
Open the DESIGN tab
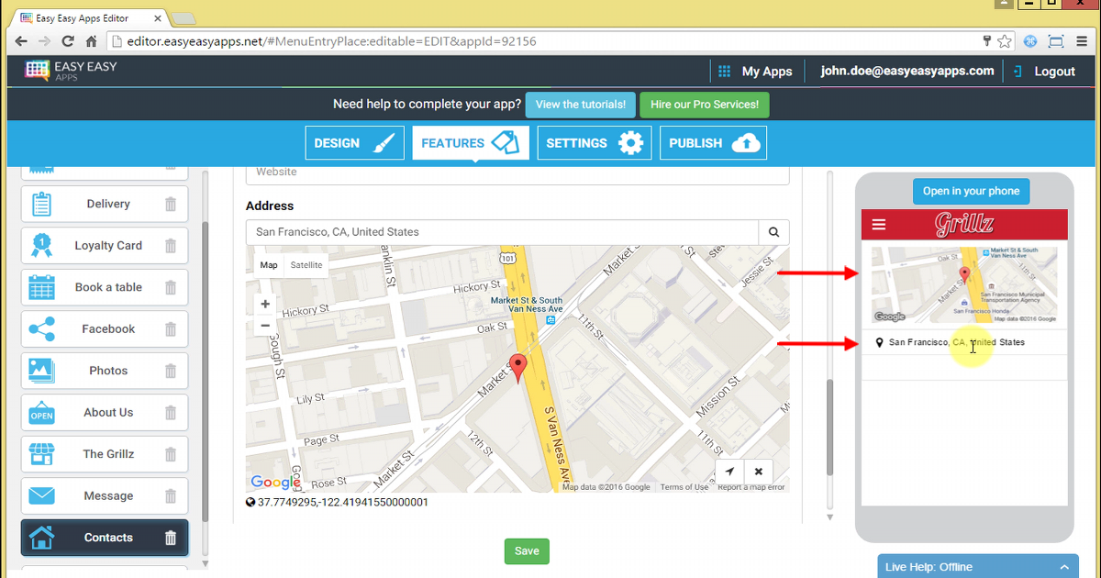[354, 142]
